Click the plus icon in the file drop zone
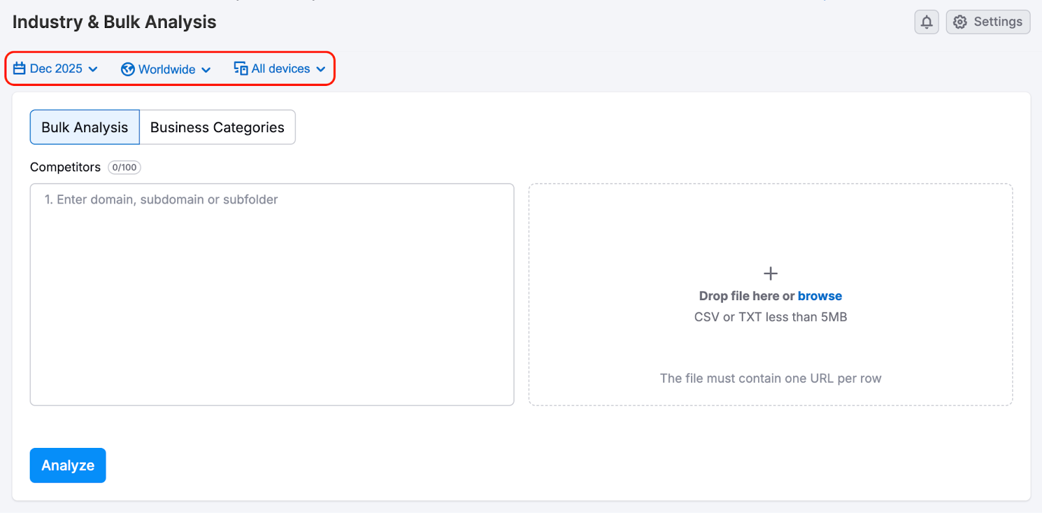 (770, 273)
